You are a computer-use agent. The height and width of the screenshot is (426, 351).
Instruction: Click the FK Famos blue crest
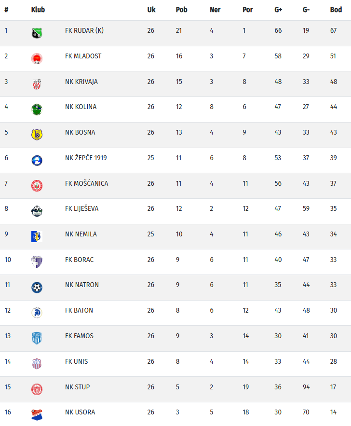37,338
